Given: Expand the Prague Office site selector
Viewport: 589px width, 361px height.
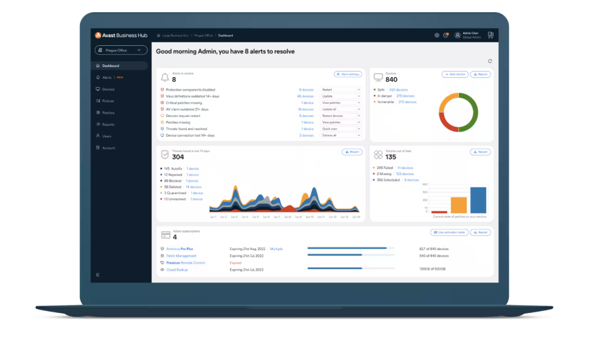Looking at the screenshot, I should [x=121, y=50].
